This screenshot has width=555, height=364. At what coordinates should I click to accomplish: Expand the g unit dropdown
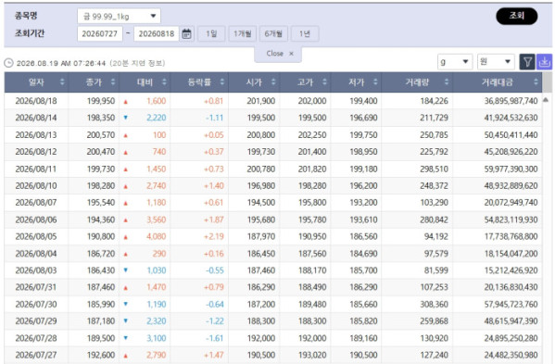click(455, 62)
